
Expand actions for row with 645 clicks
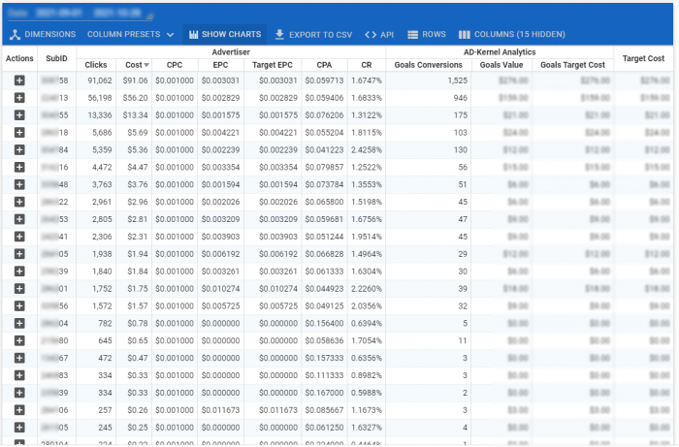19,340
